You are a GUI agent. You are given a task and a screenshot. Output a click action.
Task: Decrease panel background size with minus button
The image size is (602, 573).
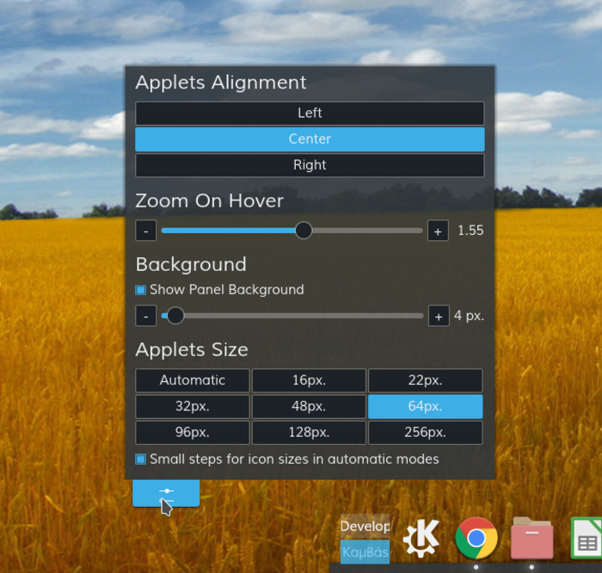[x=146, y=316]
